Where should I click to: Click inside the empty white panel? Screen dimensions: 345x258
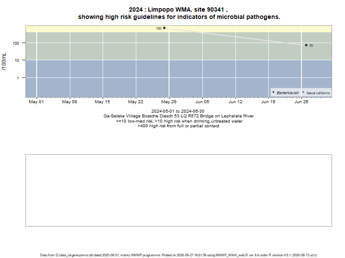point(179,190)
